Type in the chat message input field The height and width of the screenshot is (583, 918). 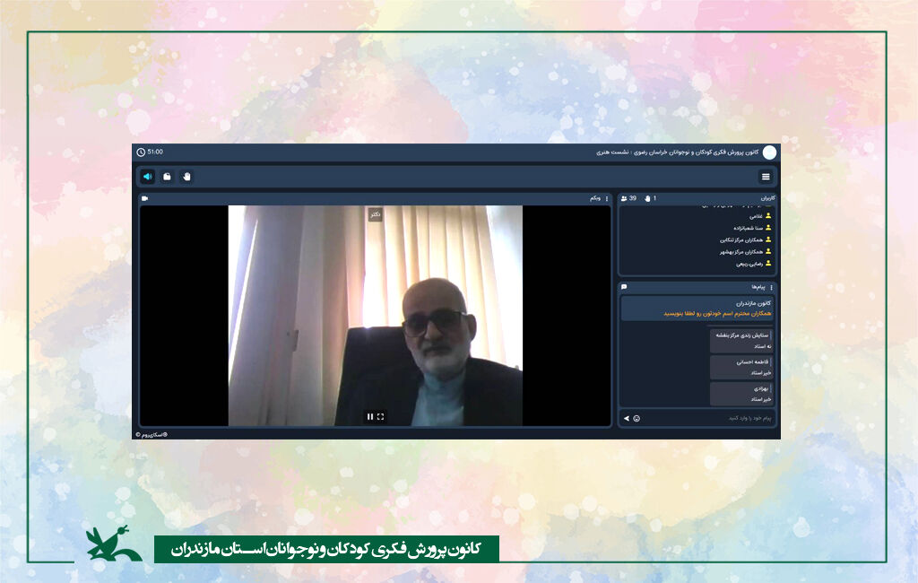(708, 418)
